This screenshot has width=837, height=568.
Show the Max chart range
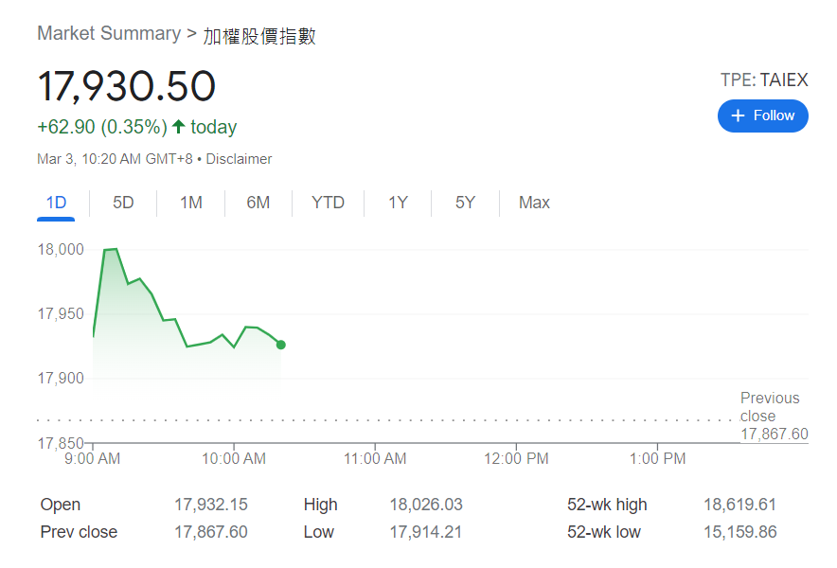[x=534, y=203]
